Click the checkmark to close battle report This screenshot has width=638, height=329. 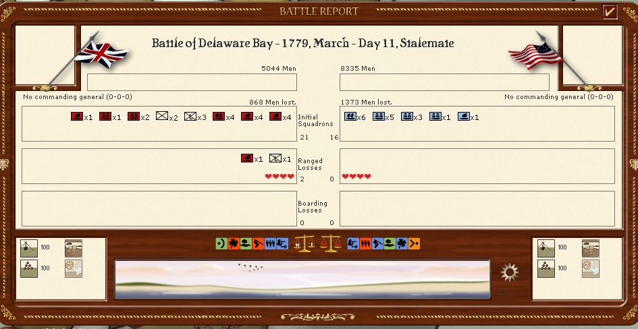coord(610,11)
